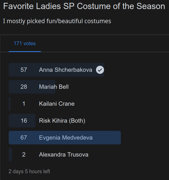Vote for Mariah Bell
Viewport: 169px width, 180px height.
tap(54, 87)
